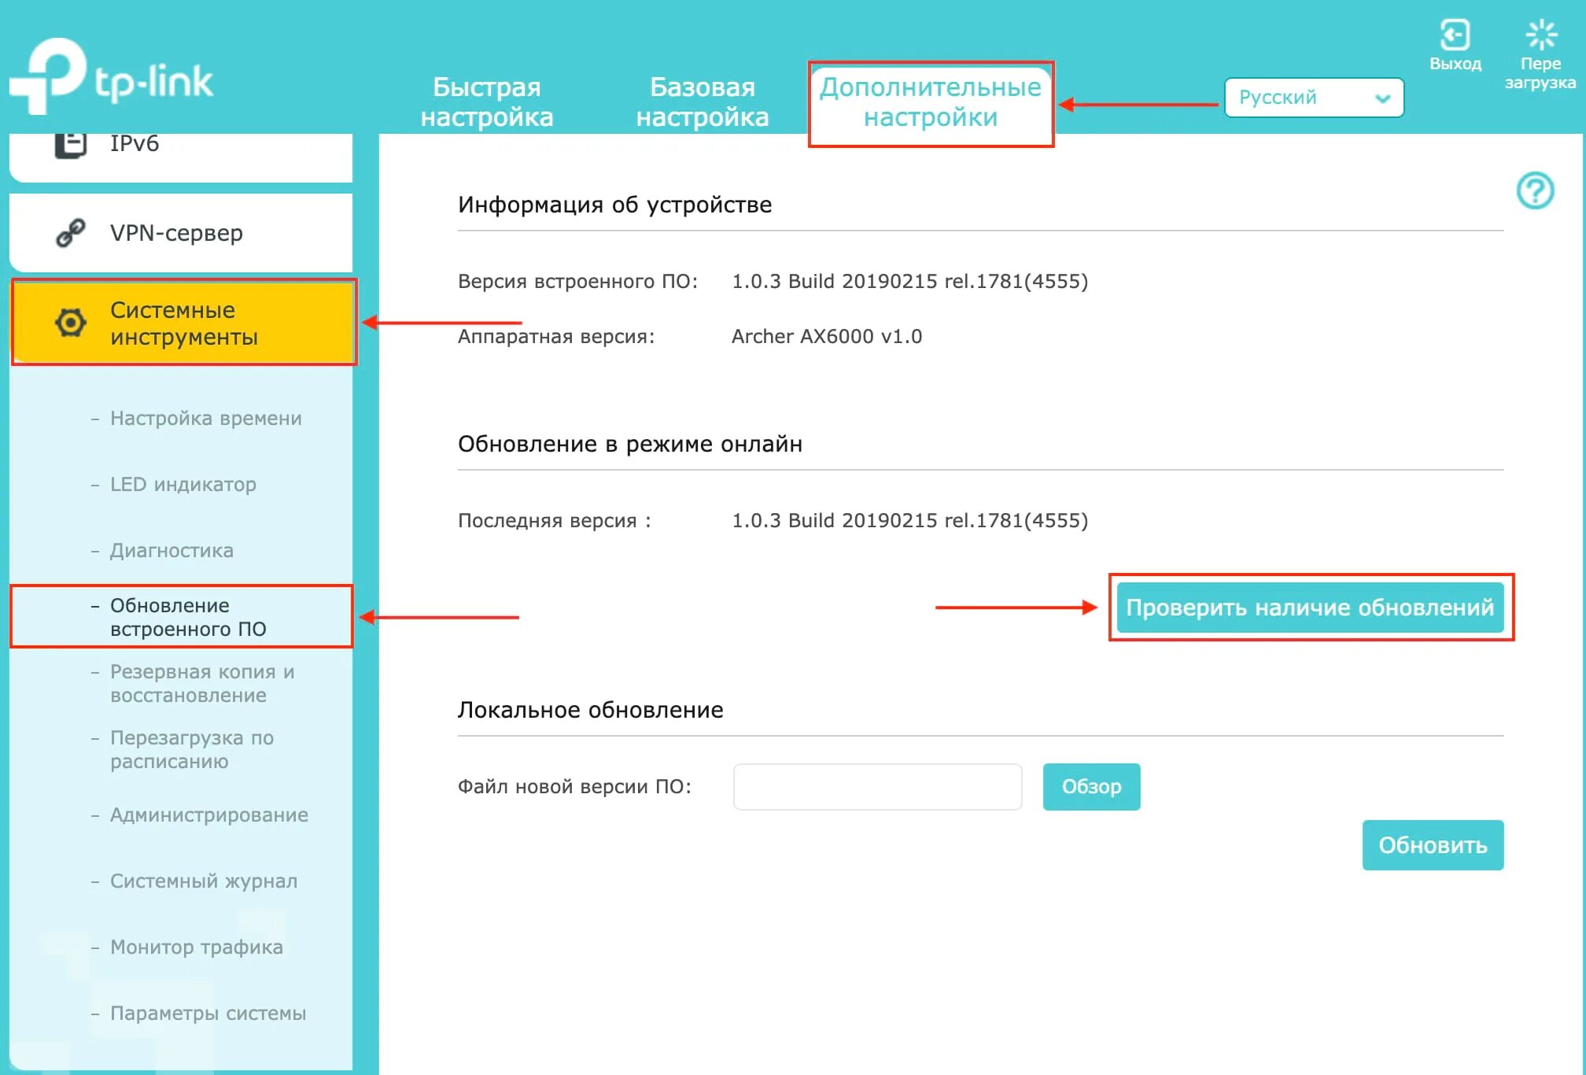This screenshot has width=1586, height=1075.
Task: Open Перезагрузка по расписанию item
Action: pos(192,749)
